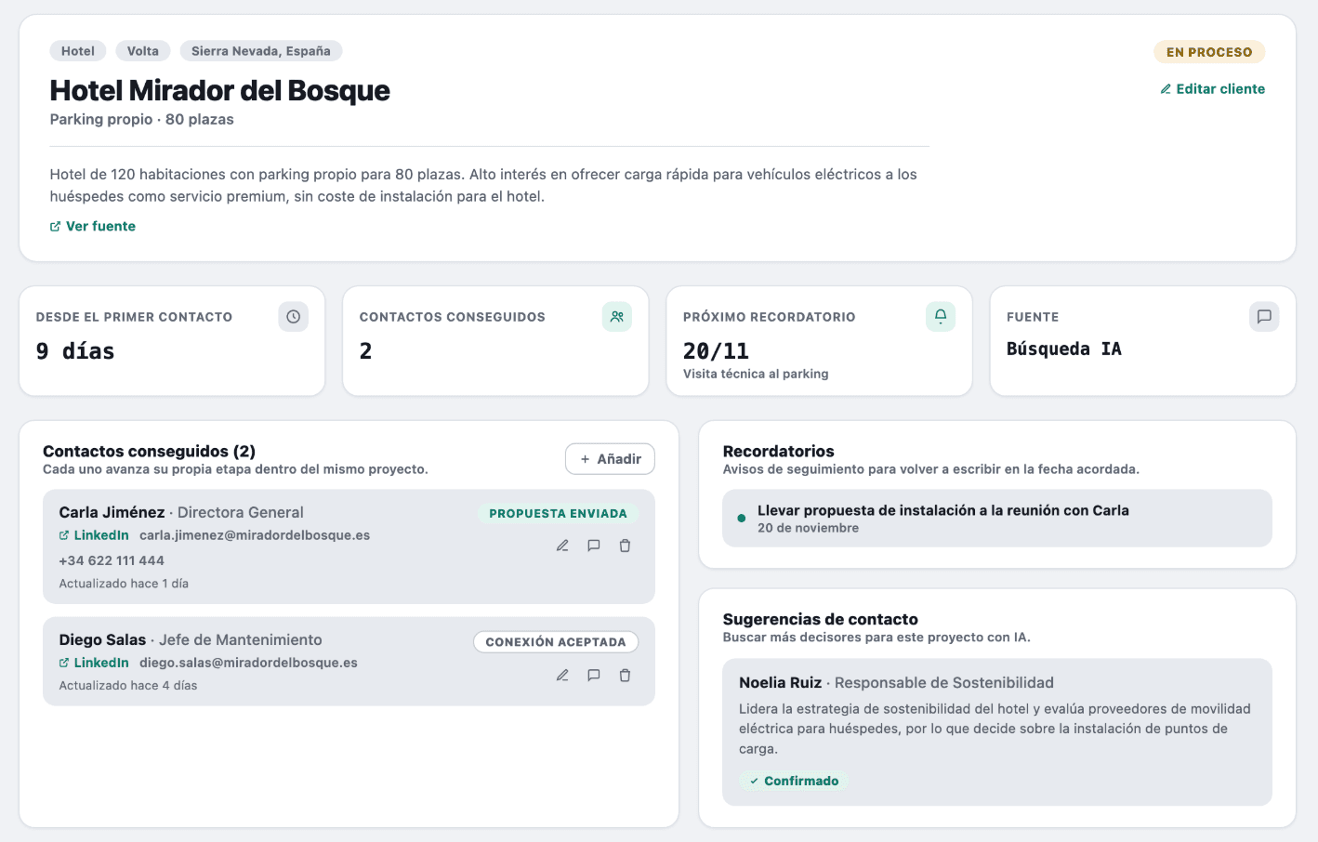Screen dimensions: 1318x842
Task: Open comment icon on Carla Jiménez row
Action: [x=594, y=546]
